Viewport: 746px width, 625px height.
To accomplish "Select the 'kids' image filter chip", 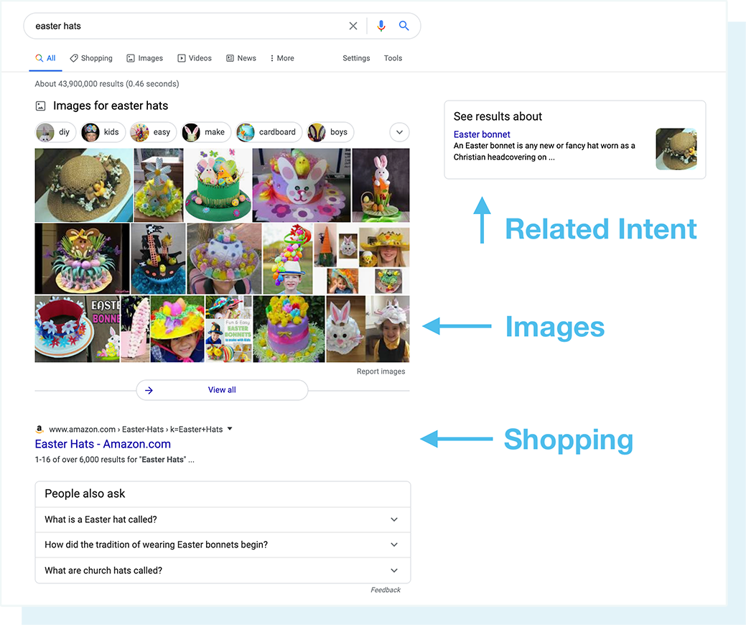I will point(102,132).
